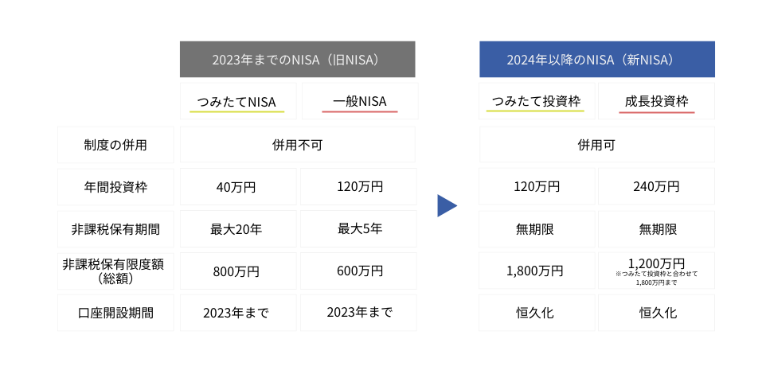Select the 年間投資枠 row label
The width and height of the screenshot is (766, 374).
115,187
